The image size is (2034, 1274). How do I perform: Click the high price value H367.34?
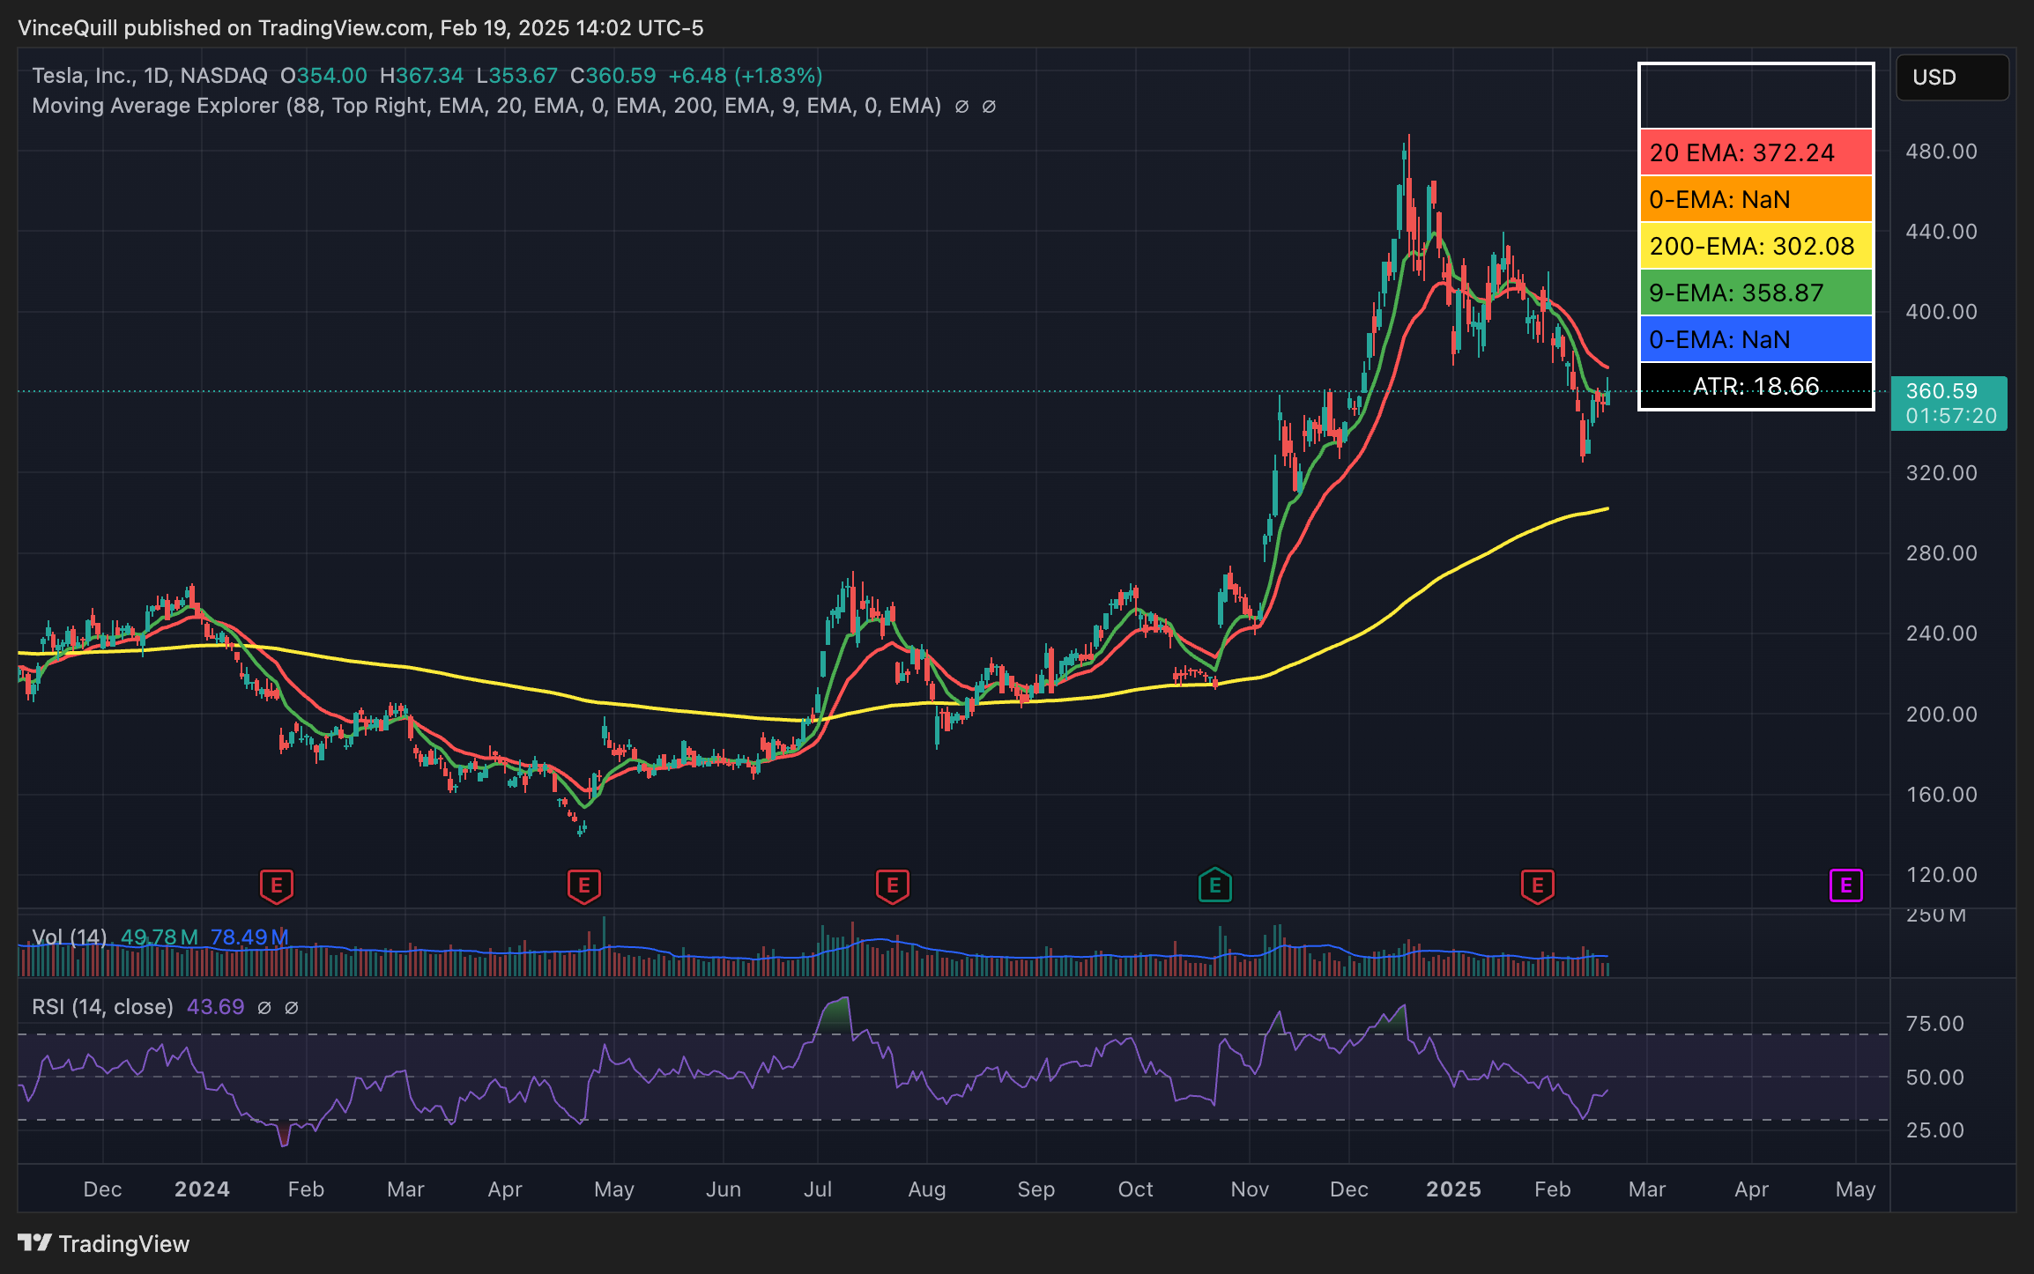click(421, 76)
